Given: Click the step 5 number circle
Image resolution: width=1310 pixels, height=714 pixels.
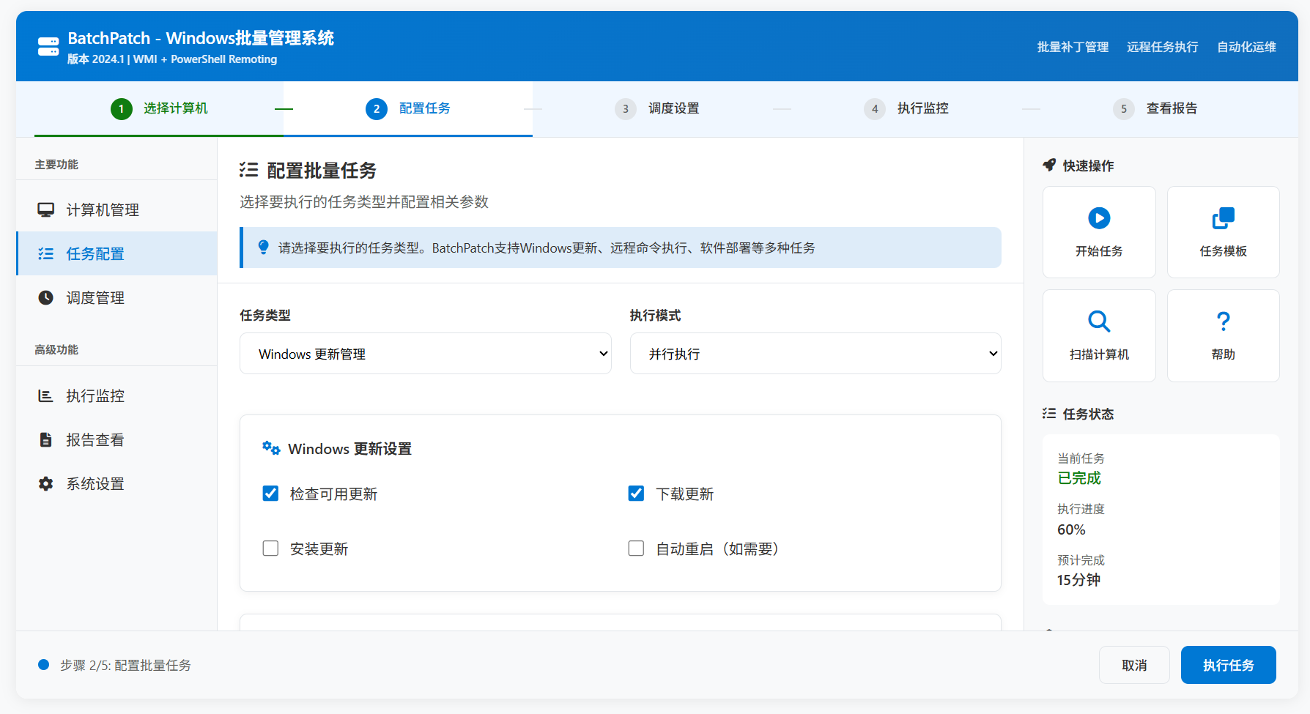Looking at the screenshot, I should [1124, 109].
